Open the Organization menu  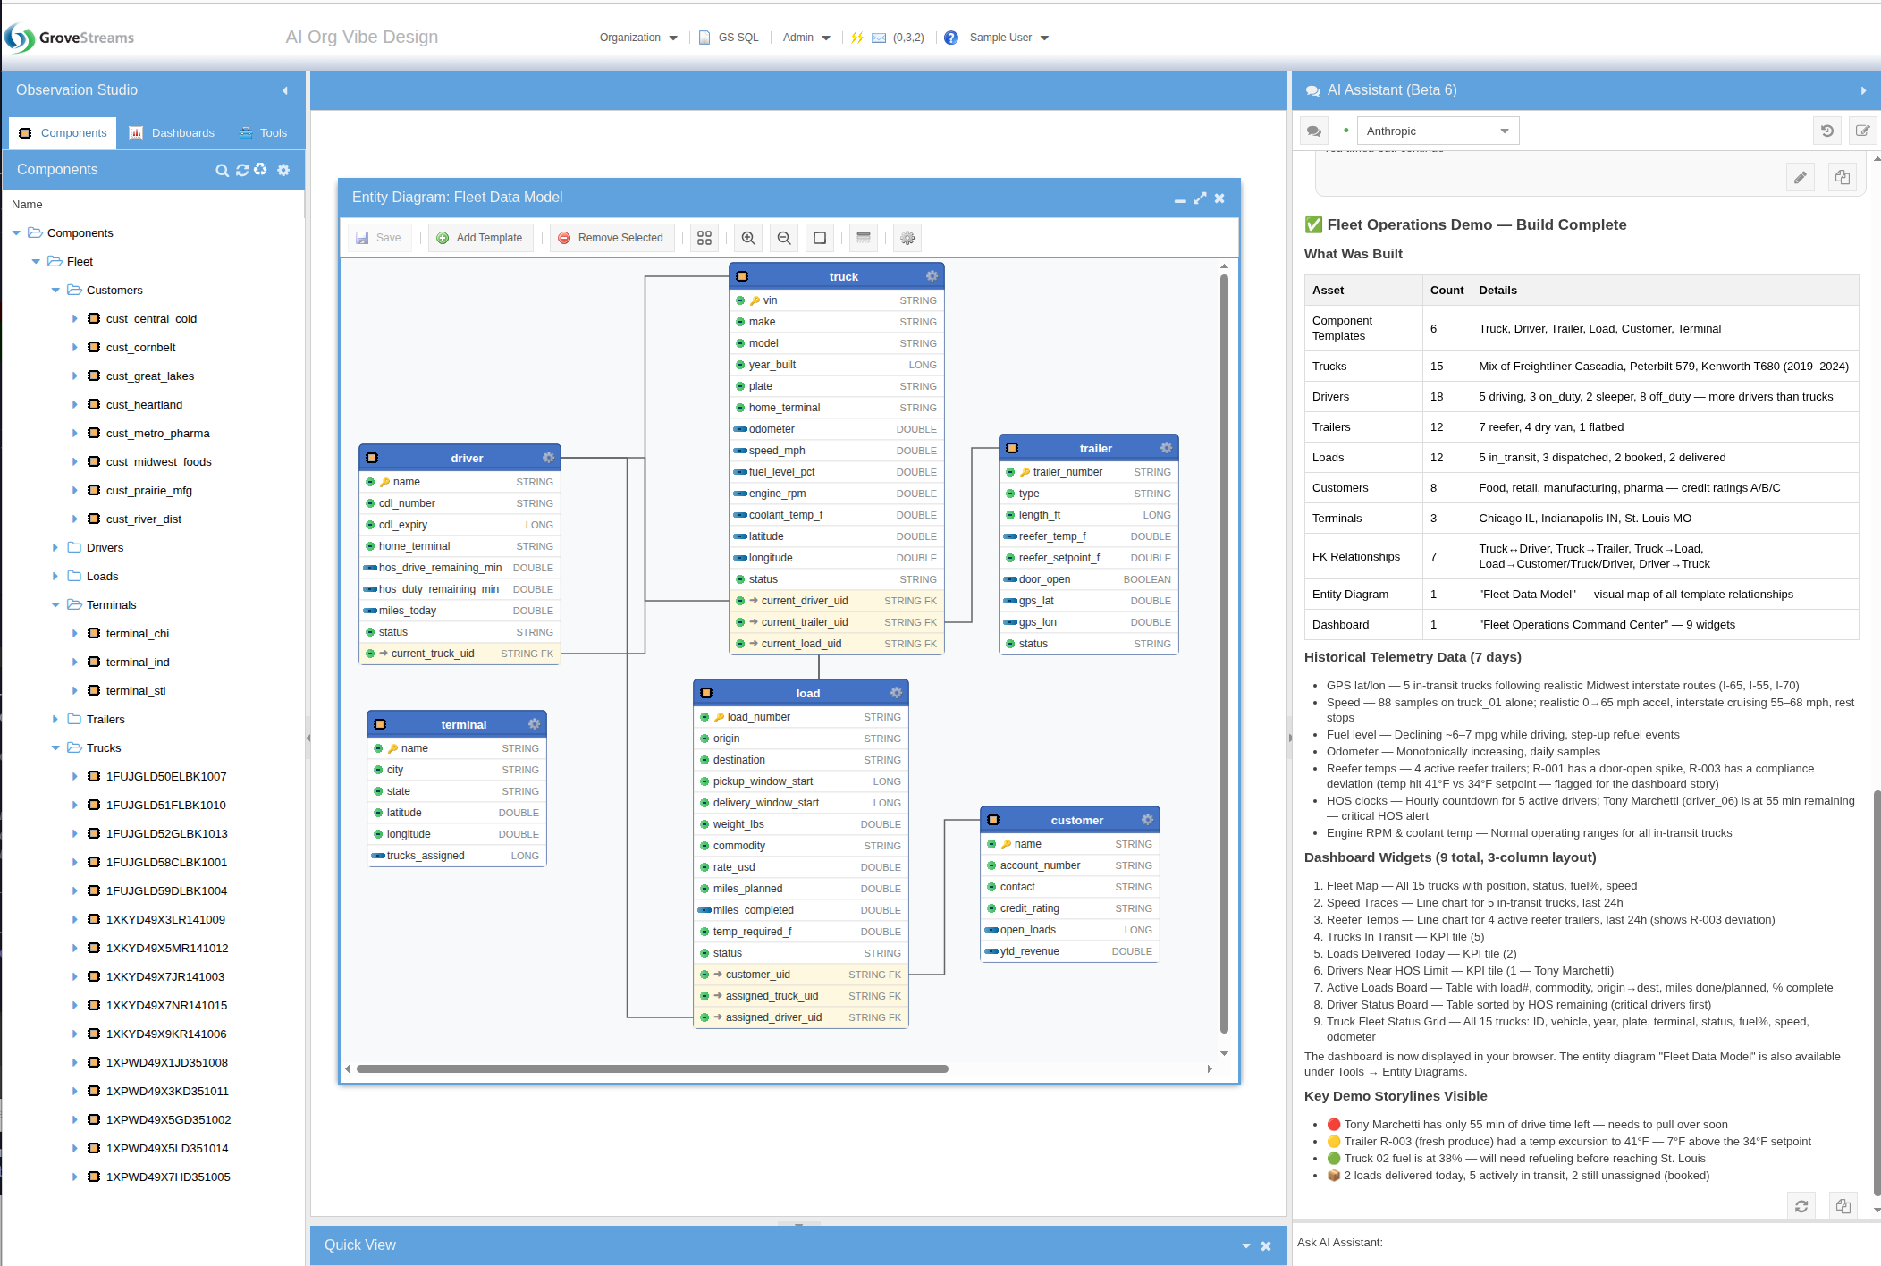(638, 38)
